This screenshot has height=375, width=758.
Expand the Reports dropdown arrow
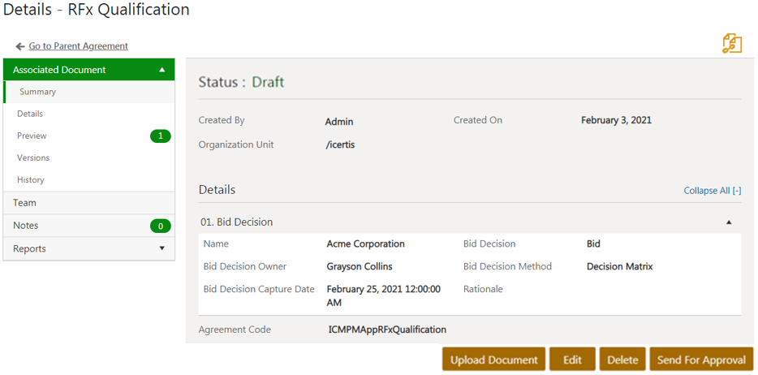click(x=162, y=248)
